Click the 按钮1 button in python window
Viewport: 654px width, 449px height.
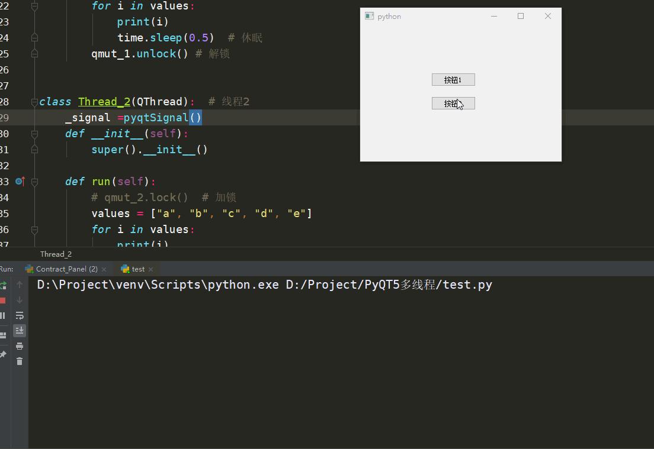tap(453, 79)
